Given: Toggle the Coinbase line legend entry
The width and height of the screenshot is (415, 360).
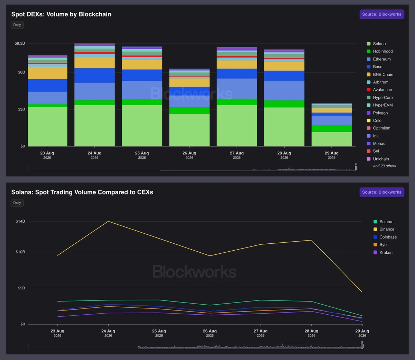Looking at the screenshot, I should coord(385,237).
